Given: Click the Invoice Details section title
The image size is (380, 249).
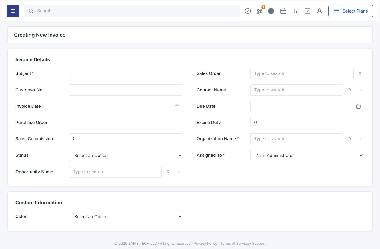Looking at the screenshot, I should (33, 59).
